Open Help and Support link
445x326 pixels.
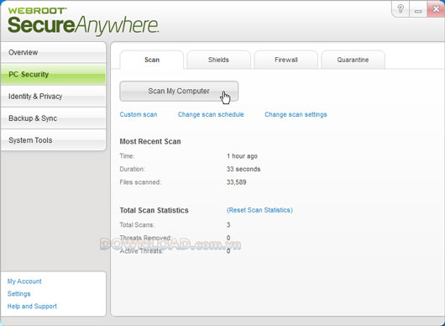coord(32,307)
